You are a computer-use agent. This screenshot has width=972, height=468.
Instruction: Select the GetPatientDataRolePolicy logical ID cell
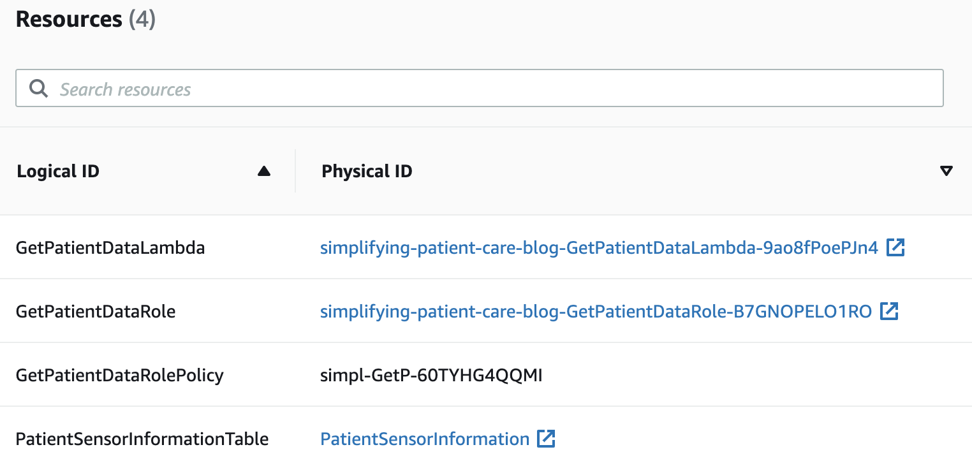pos(119,375)
